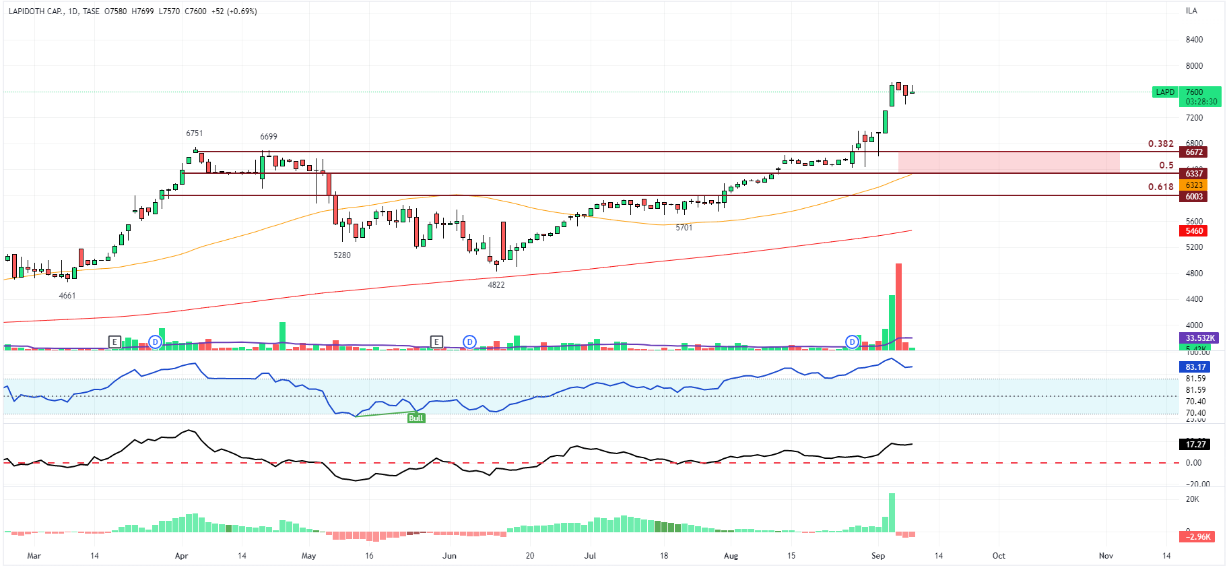Click the 7200 price axis label
The height and width of the screenshot is (568, 1227).
coord(1194,118)
